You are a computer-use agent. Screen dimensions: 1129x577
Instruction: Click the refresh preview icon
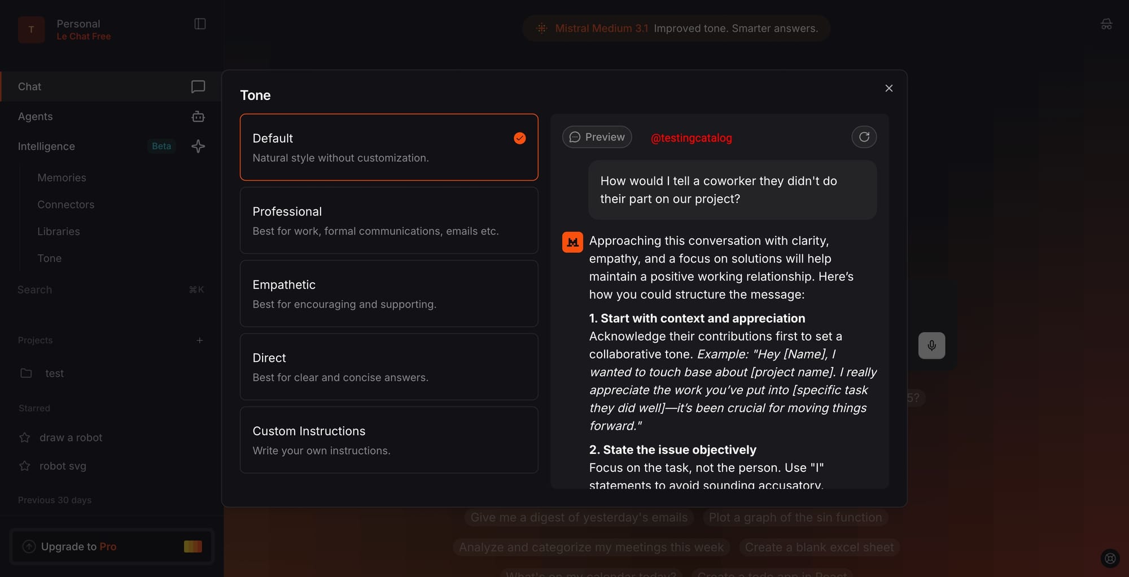point(864,137)
